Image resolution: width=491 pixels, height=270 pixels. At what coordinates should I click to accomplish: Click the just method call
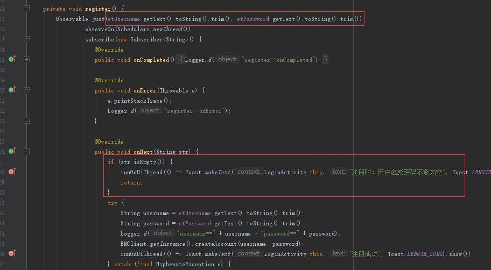[98, 19]
